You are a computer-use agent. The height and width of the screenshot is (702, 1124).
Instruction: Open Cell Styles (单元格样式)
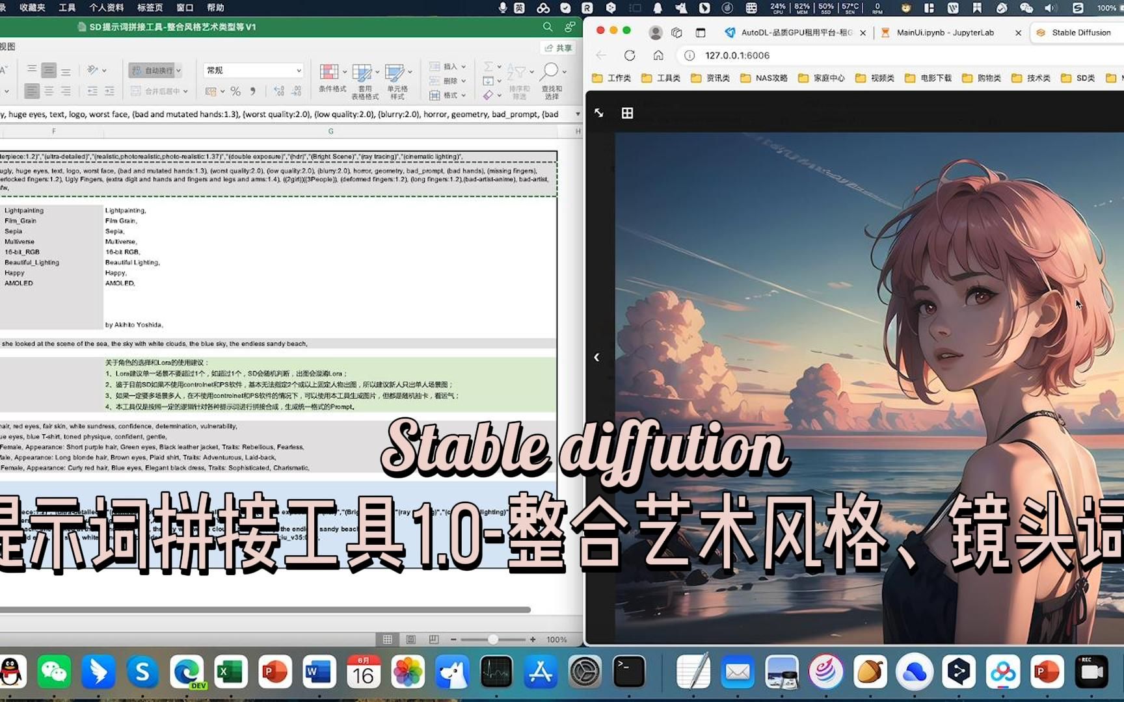coord(397,81)
